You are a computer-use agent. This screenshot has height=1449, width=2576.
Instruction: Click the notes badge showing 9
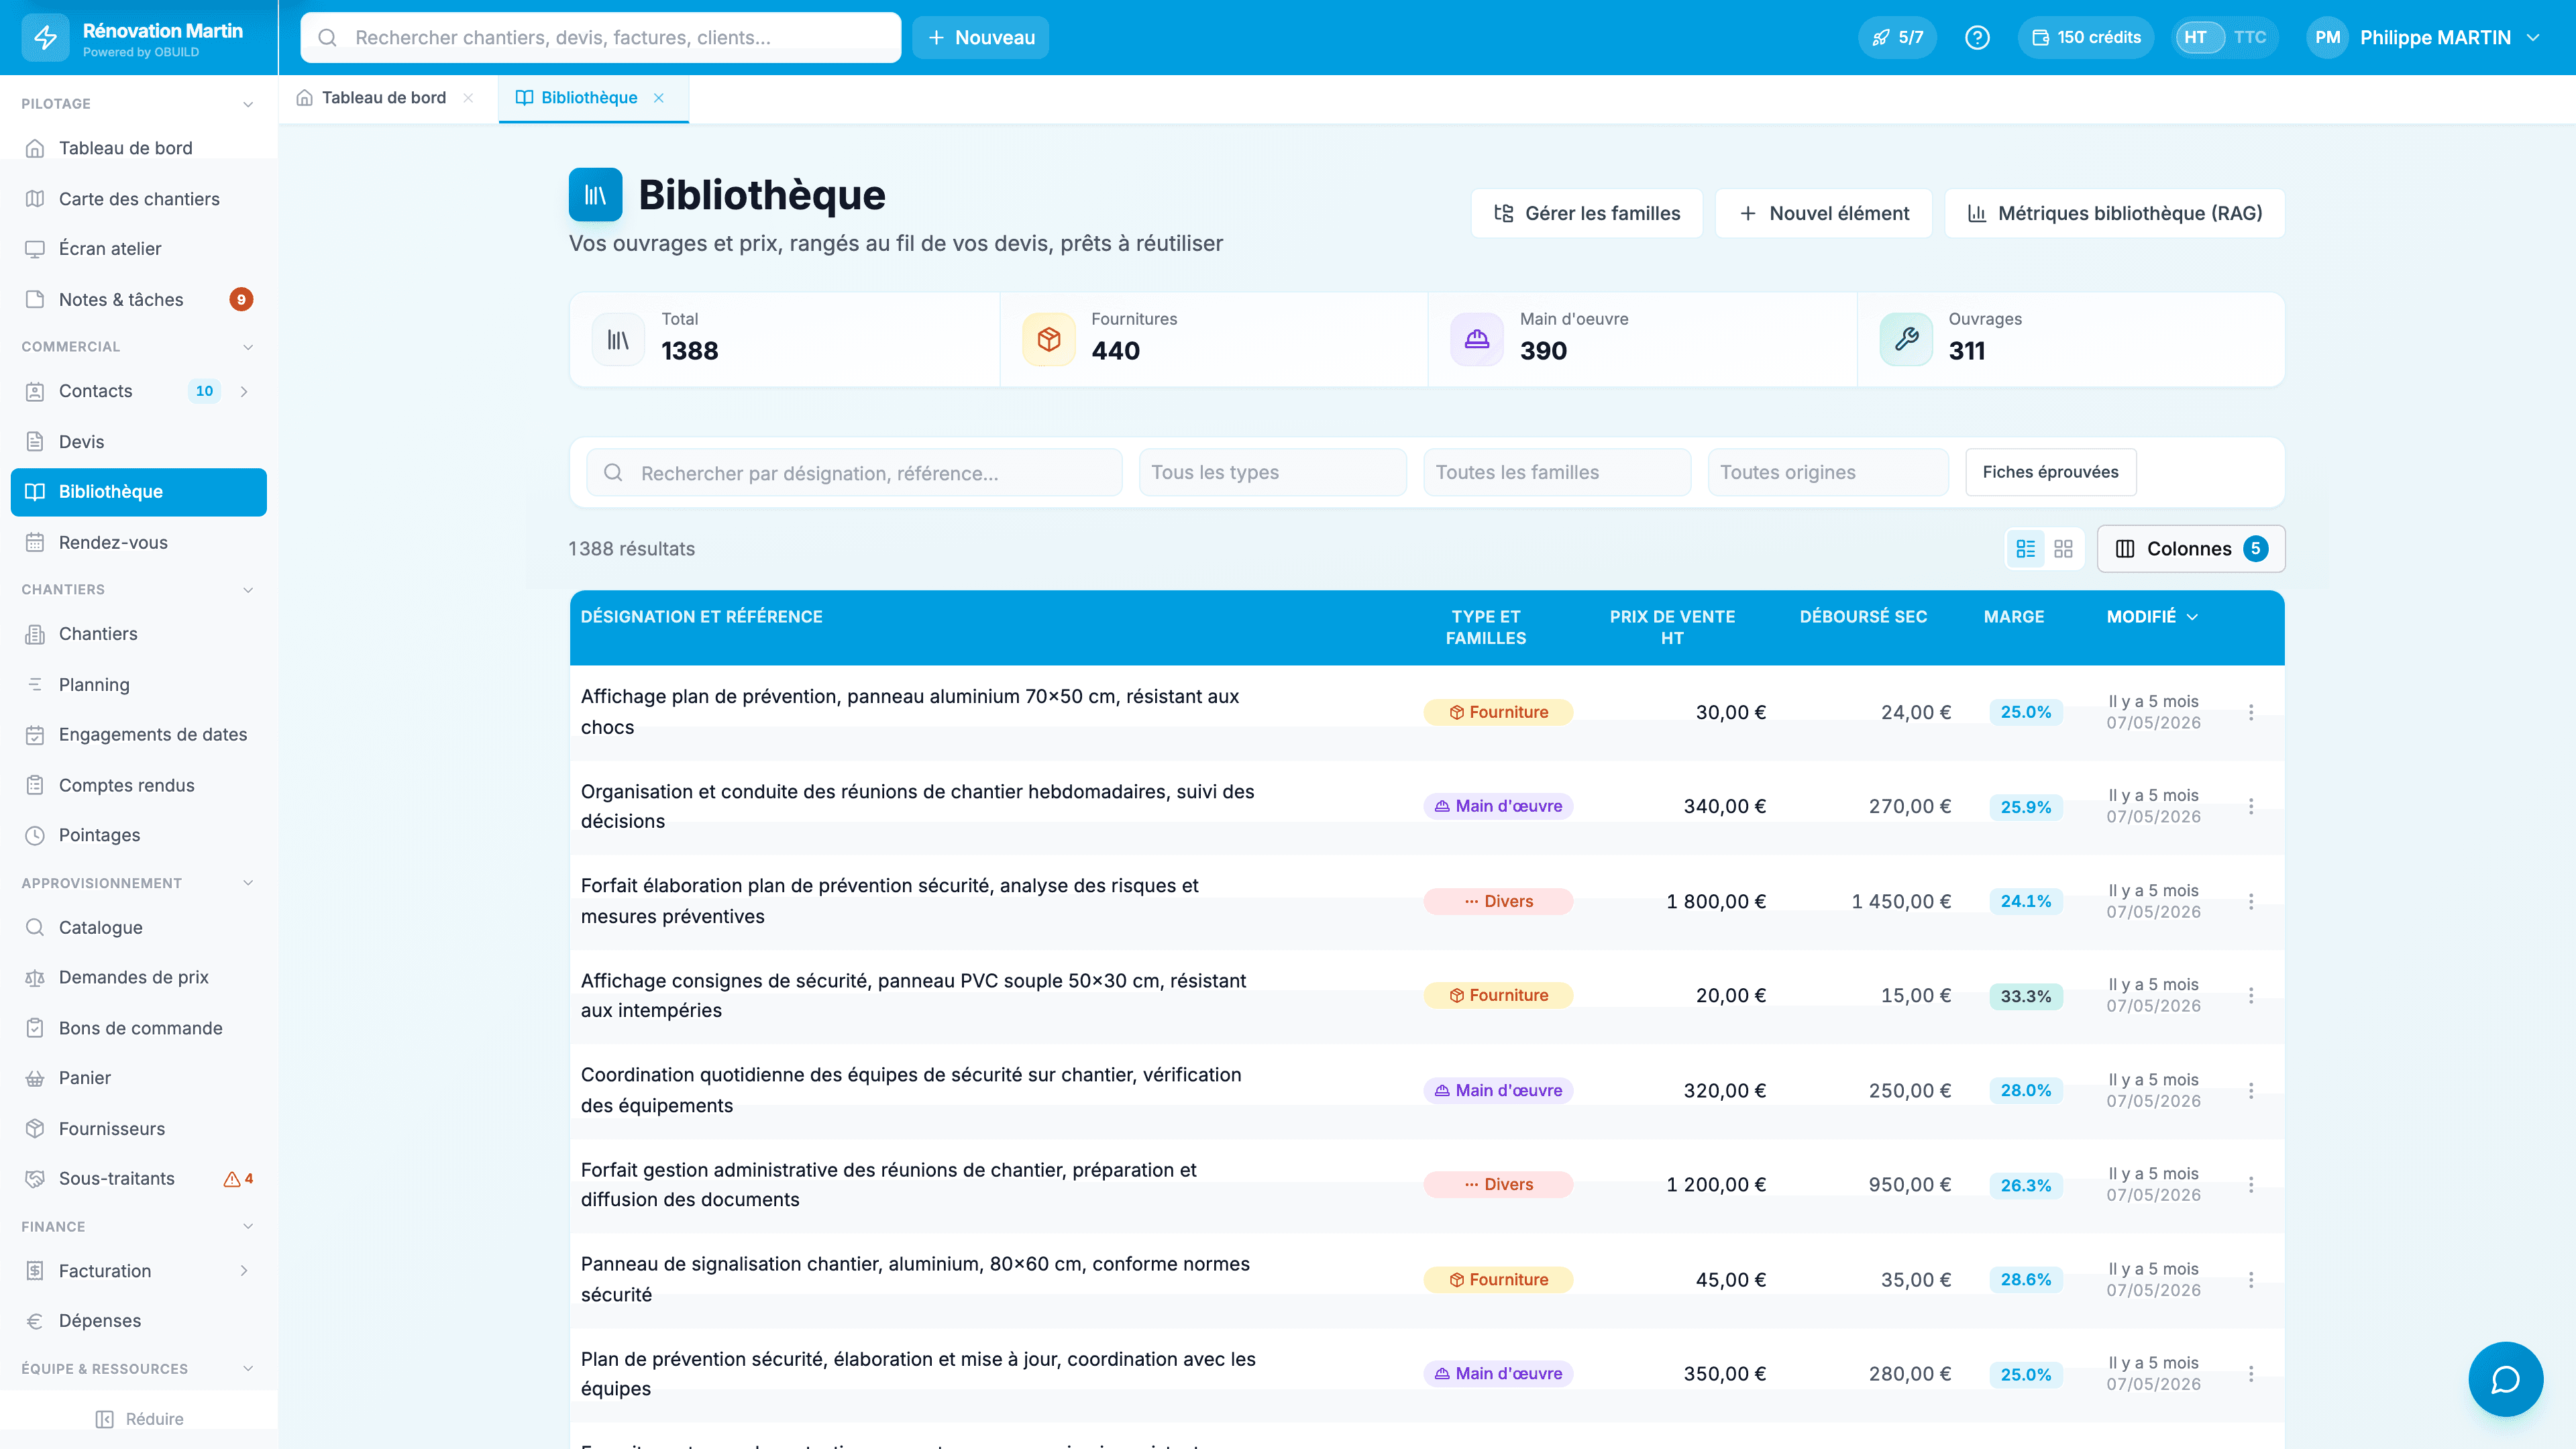coord(241,299)
